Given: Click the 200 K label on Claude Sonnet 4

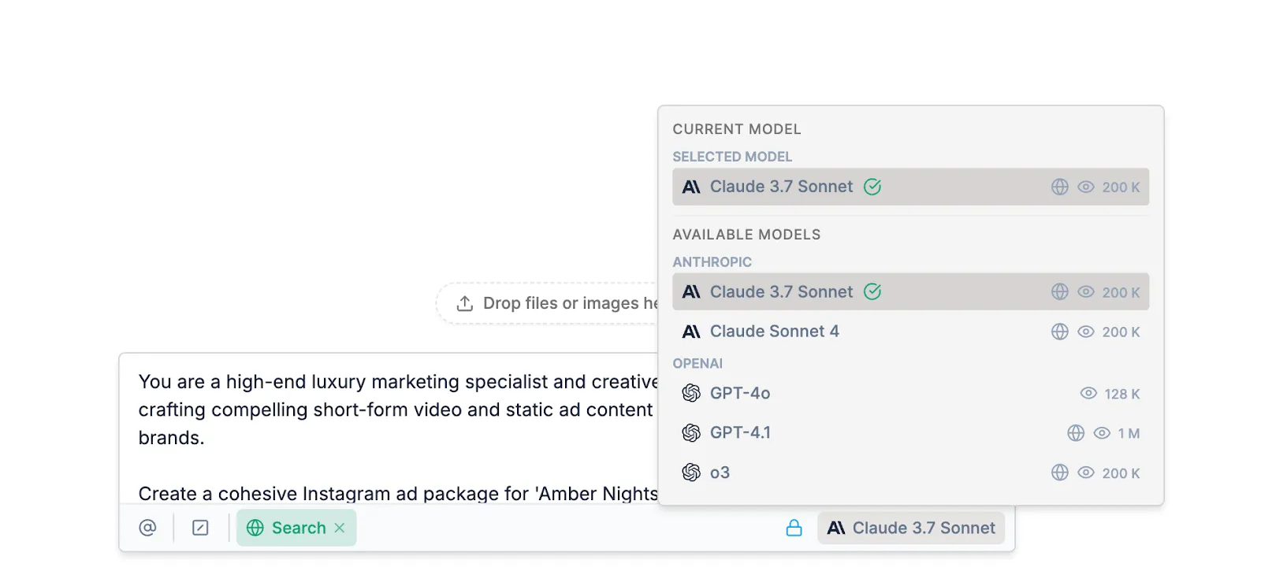Looking at the screenshot, I should pyautogui.click(x=1121, y=332).
